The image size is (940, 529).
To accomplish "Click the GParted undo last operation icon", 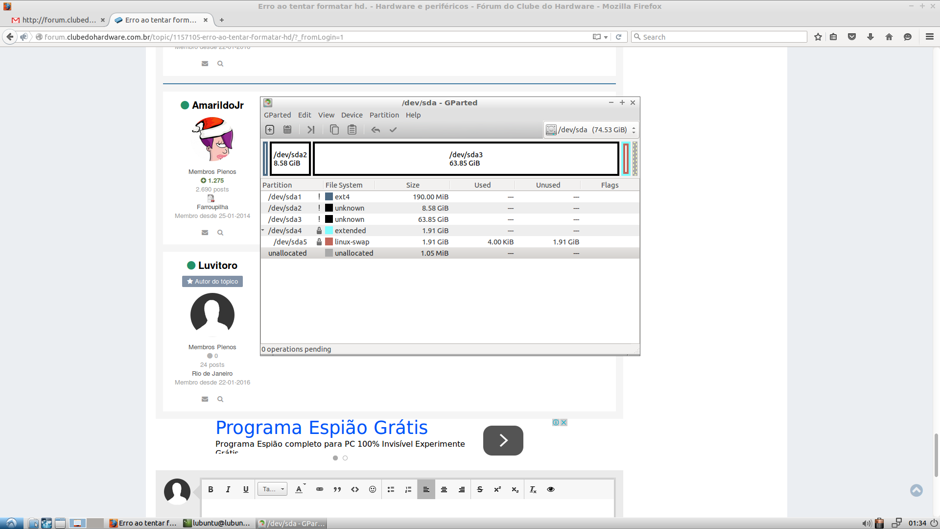I will (x=376, y=130).
